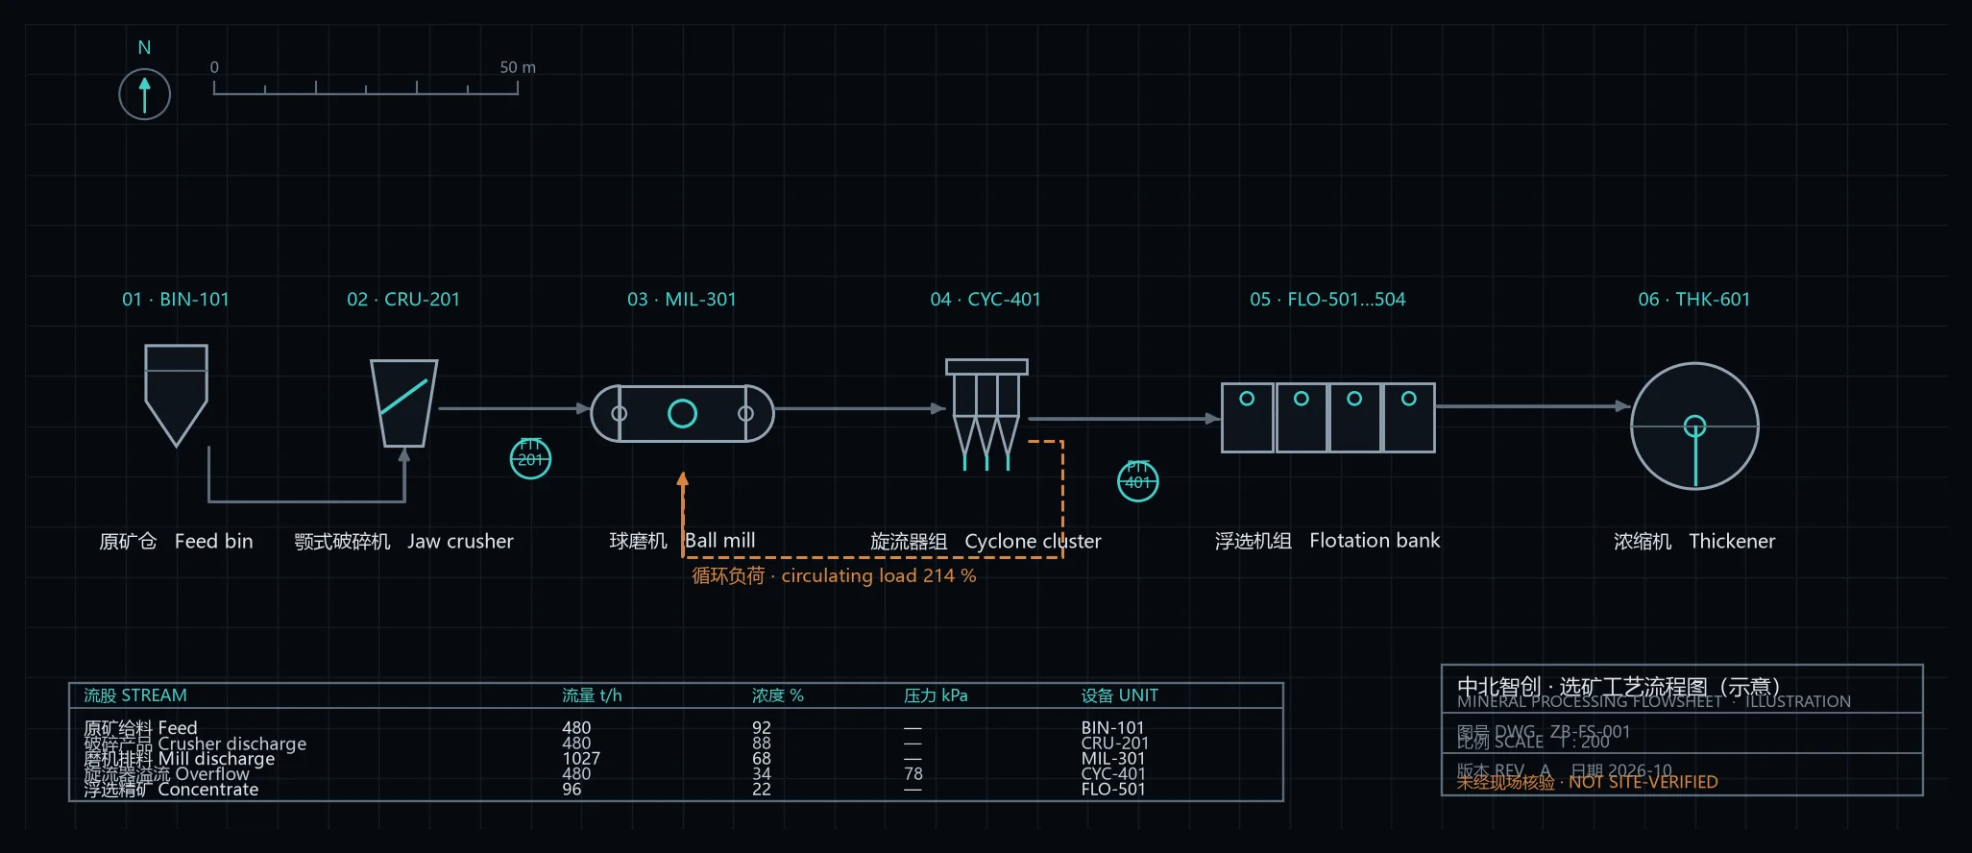Click the orange recirculation arrow into Ball mill

(682, 514)
